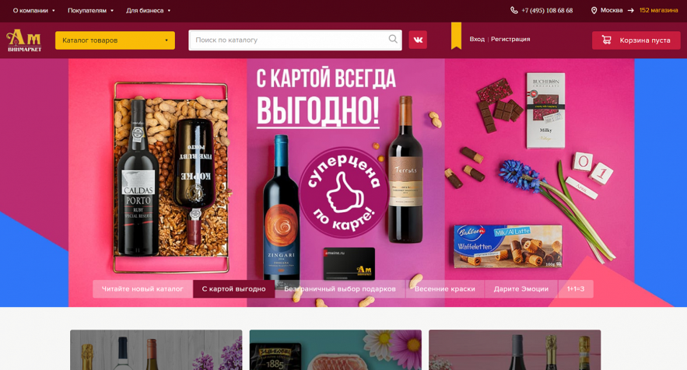
Task: Select the Весенние краски banner tab
Action: (445, 289)
